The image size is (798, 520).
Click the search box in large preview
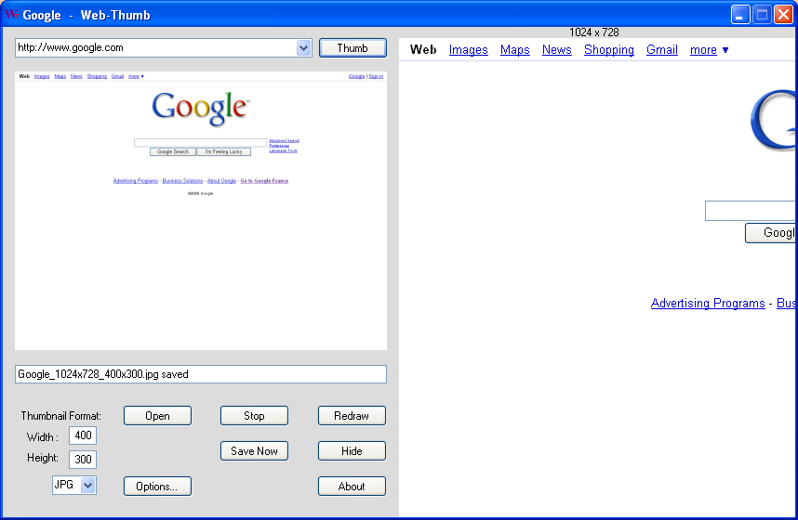(x=751, y=211)
